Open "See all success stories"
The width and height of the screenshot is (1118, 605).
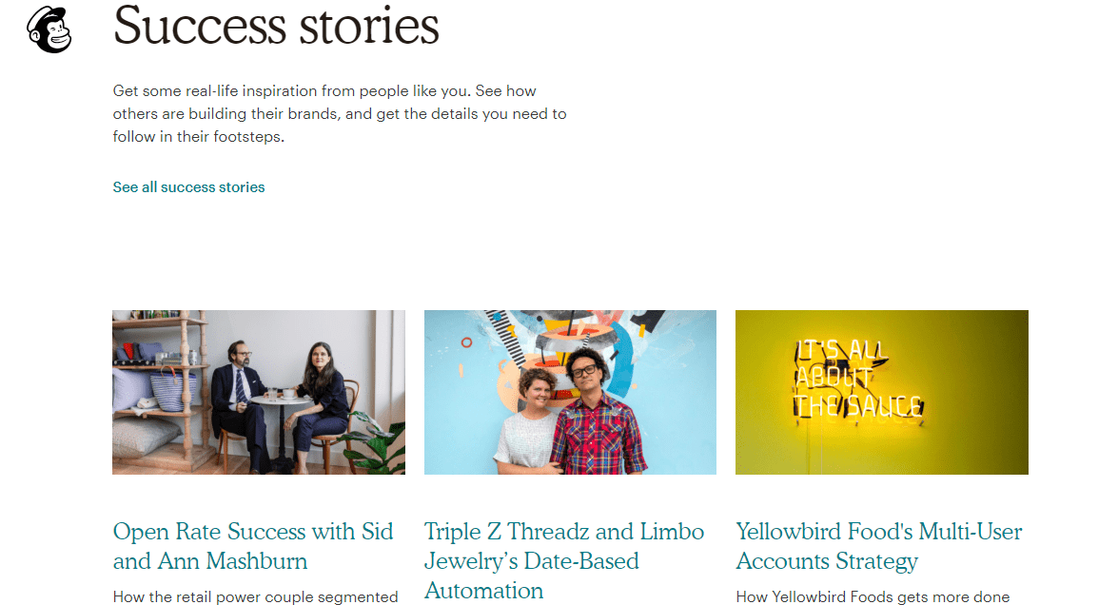187,186
